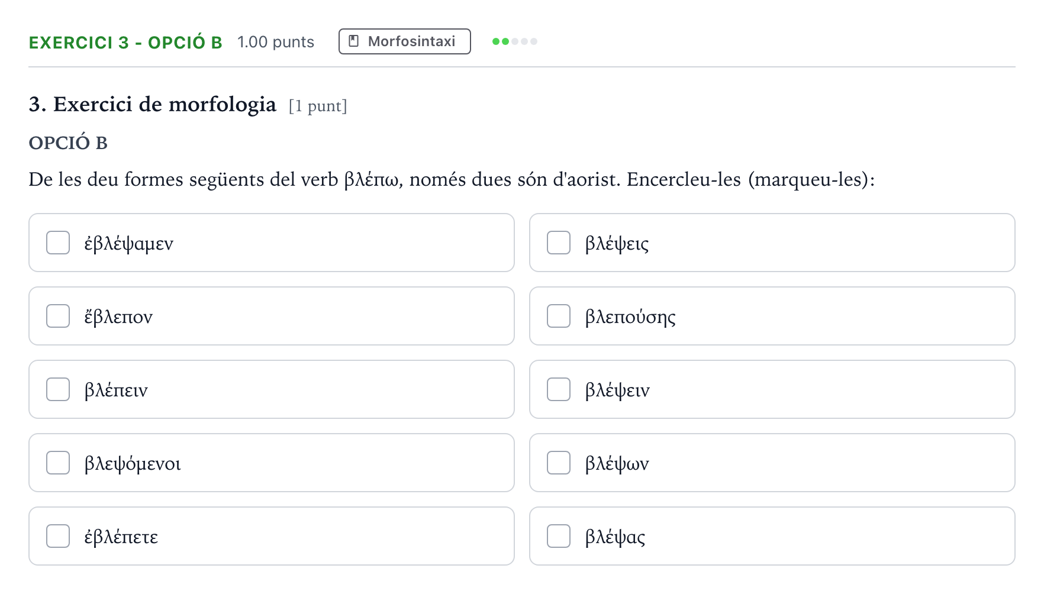This screenshot has width=1044, height=594.
Task: Click the ἐβλέψαμεν option card
Action: click(x=272, y=243)
